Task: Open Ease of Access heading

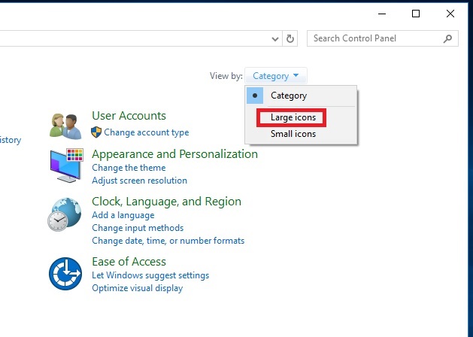Action: [129, 262]
